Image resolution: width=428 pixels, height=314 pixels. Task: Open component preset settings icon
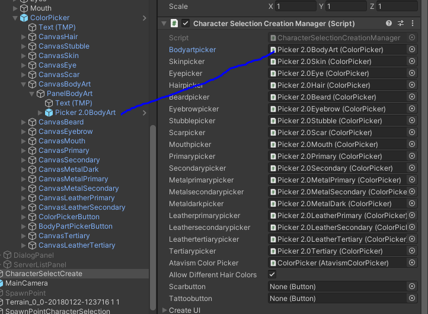pyautogui.click(x=401, y=24)
